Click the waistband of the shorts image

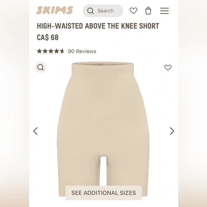(103, 68)
